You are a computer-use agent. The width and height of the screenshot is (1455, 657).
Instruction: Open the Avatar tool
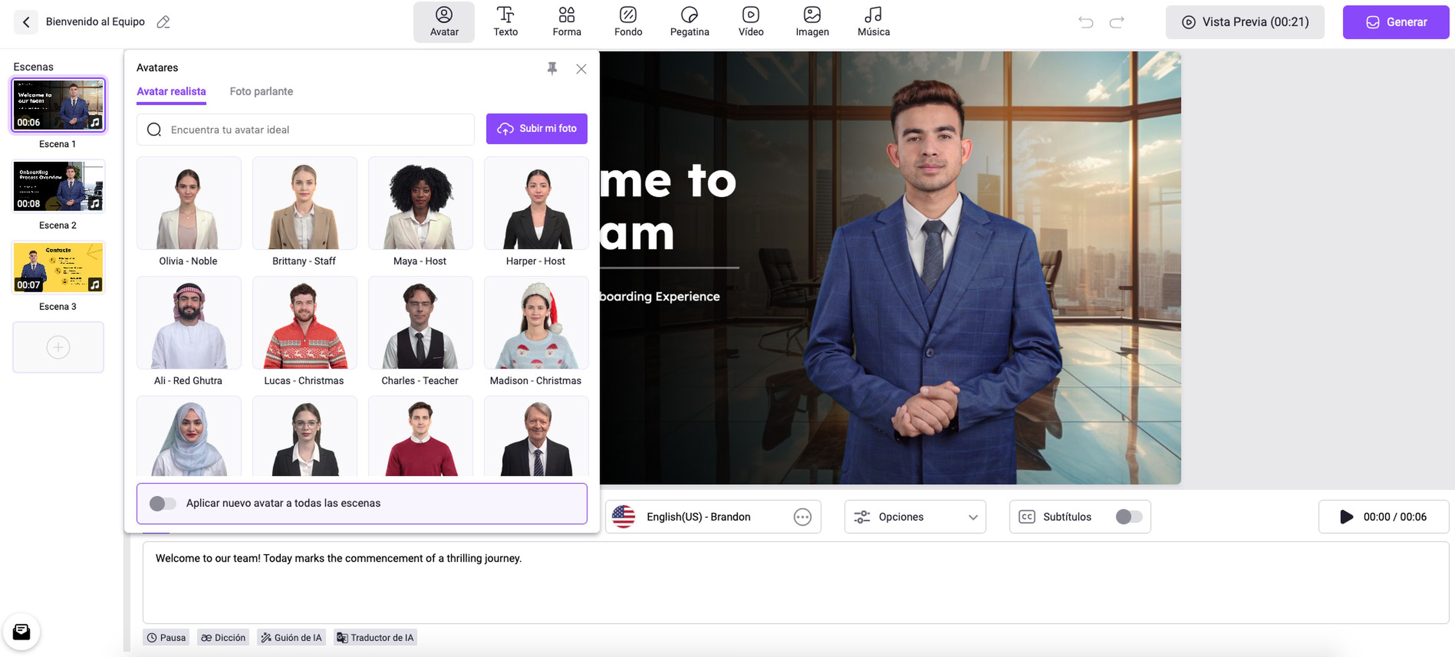(444, 22)
